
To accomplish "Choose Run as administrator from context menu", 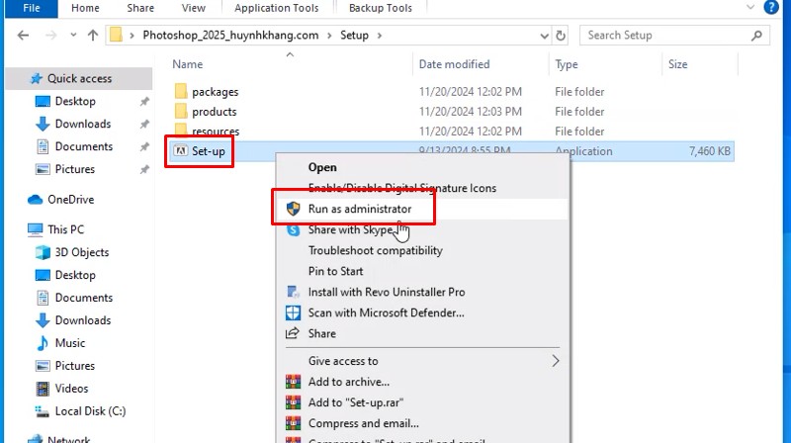I will (359, 209).
